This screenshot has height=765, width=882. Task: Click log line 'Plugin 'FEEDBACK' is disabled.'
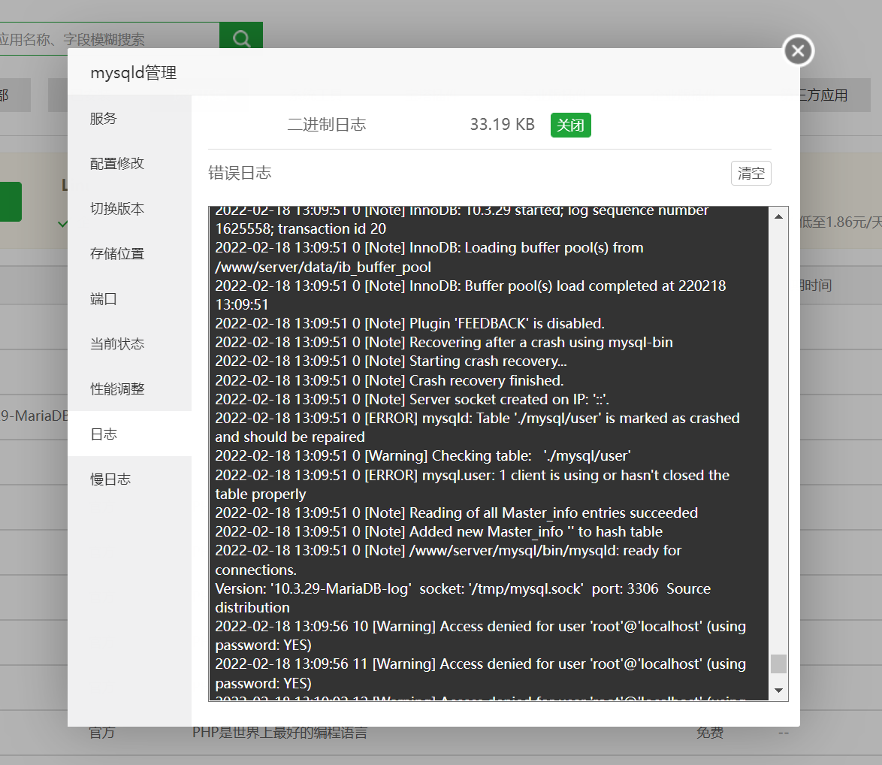coord(410,323)
